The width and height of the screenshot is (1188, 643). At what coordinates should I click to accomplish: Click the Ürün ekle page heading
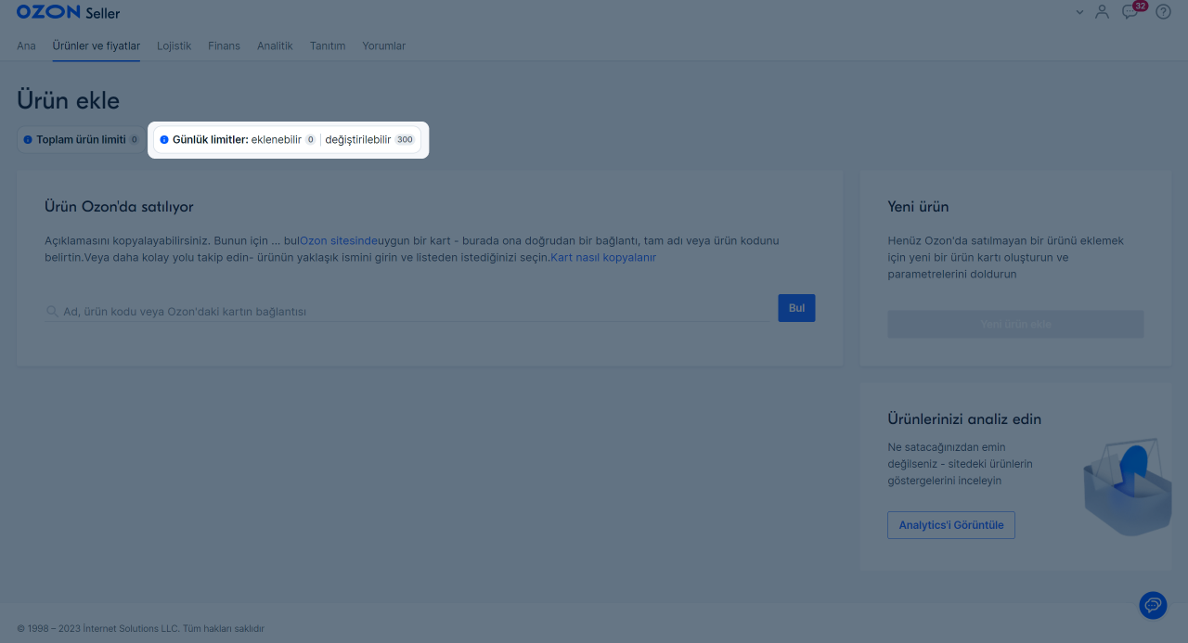coord(68,100)
